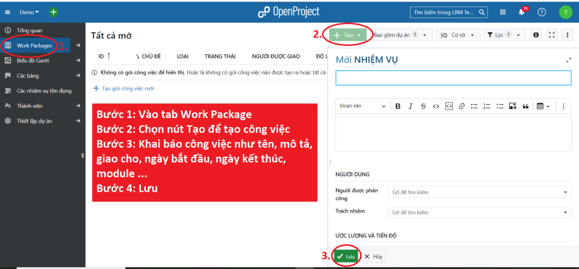Toggle strikethrough formatting in editor
579x269 pixels.
423,106
